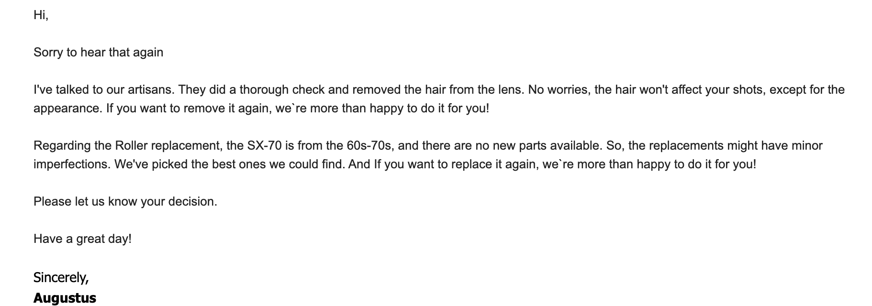
Task: Click the word "appearance" starting a line
Action: click(x=67, y=109)
